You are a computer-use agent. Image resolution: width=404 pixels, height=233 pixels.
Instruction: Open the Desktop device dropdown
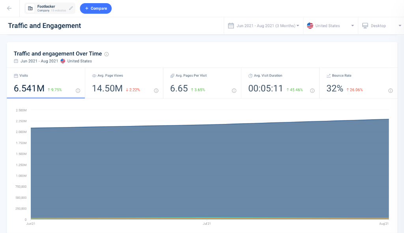click(381, 26)
